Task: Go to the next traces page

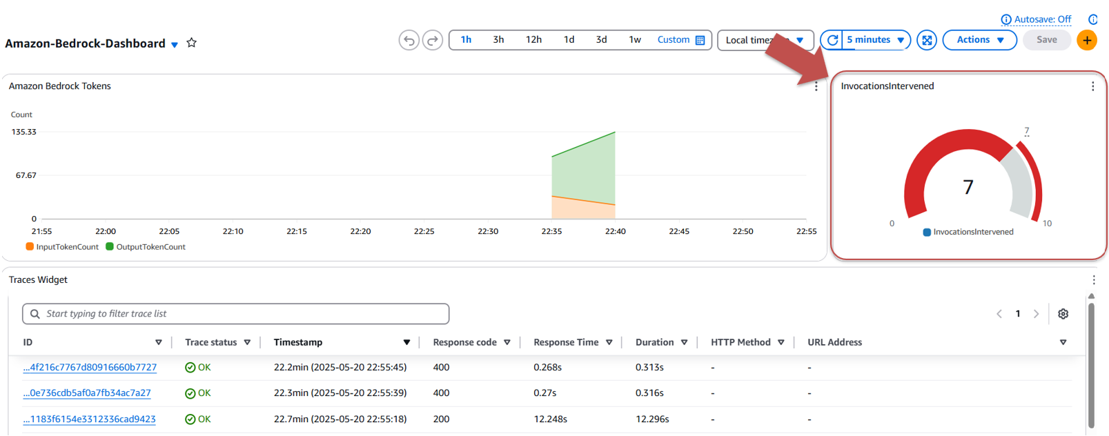Action: 1036,314
